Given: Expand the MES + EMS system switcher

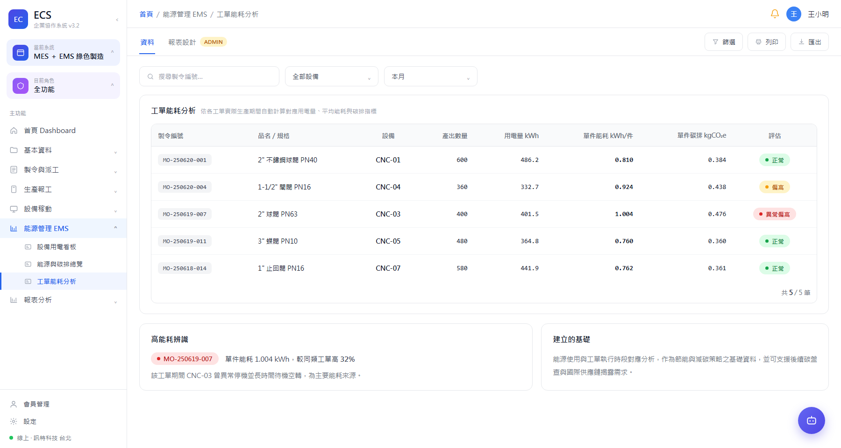Looking at the screenshot, I should tap(64, 52).
